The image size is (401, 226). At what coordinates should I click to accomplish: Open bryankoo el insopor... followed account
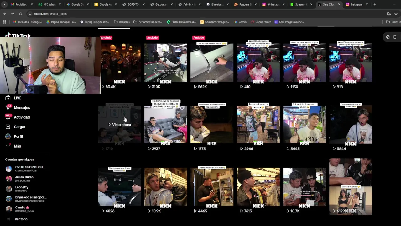26,199
